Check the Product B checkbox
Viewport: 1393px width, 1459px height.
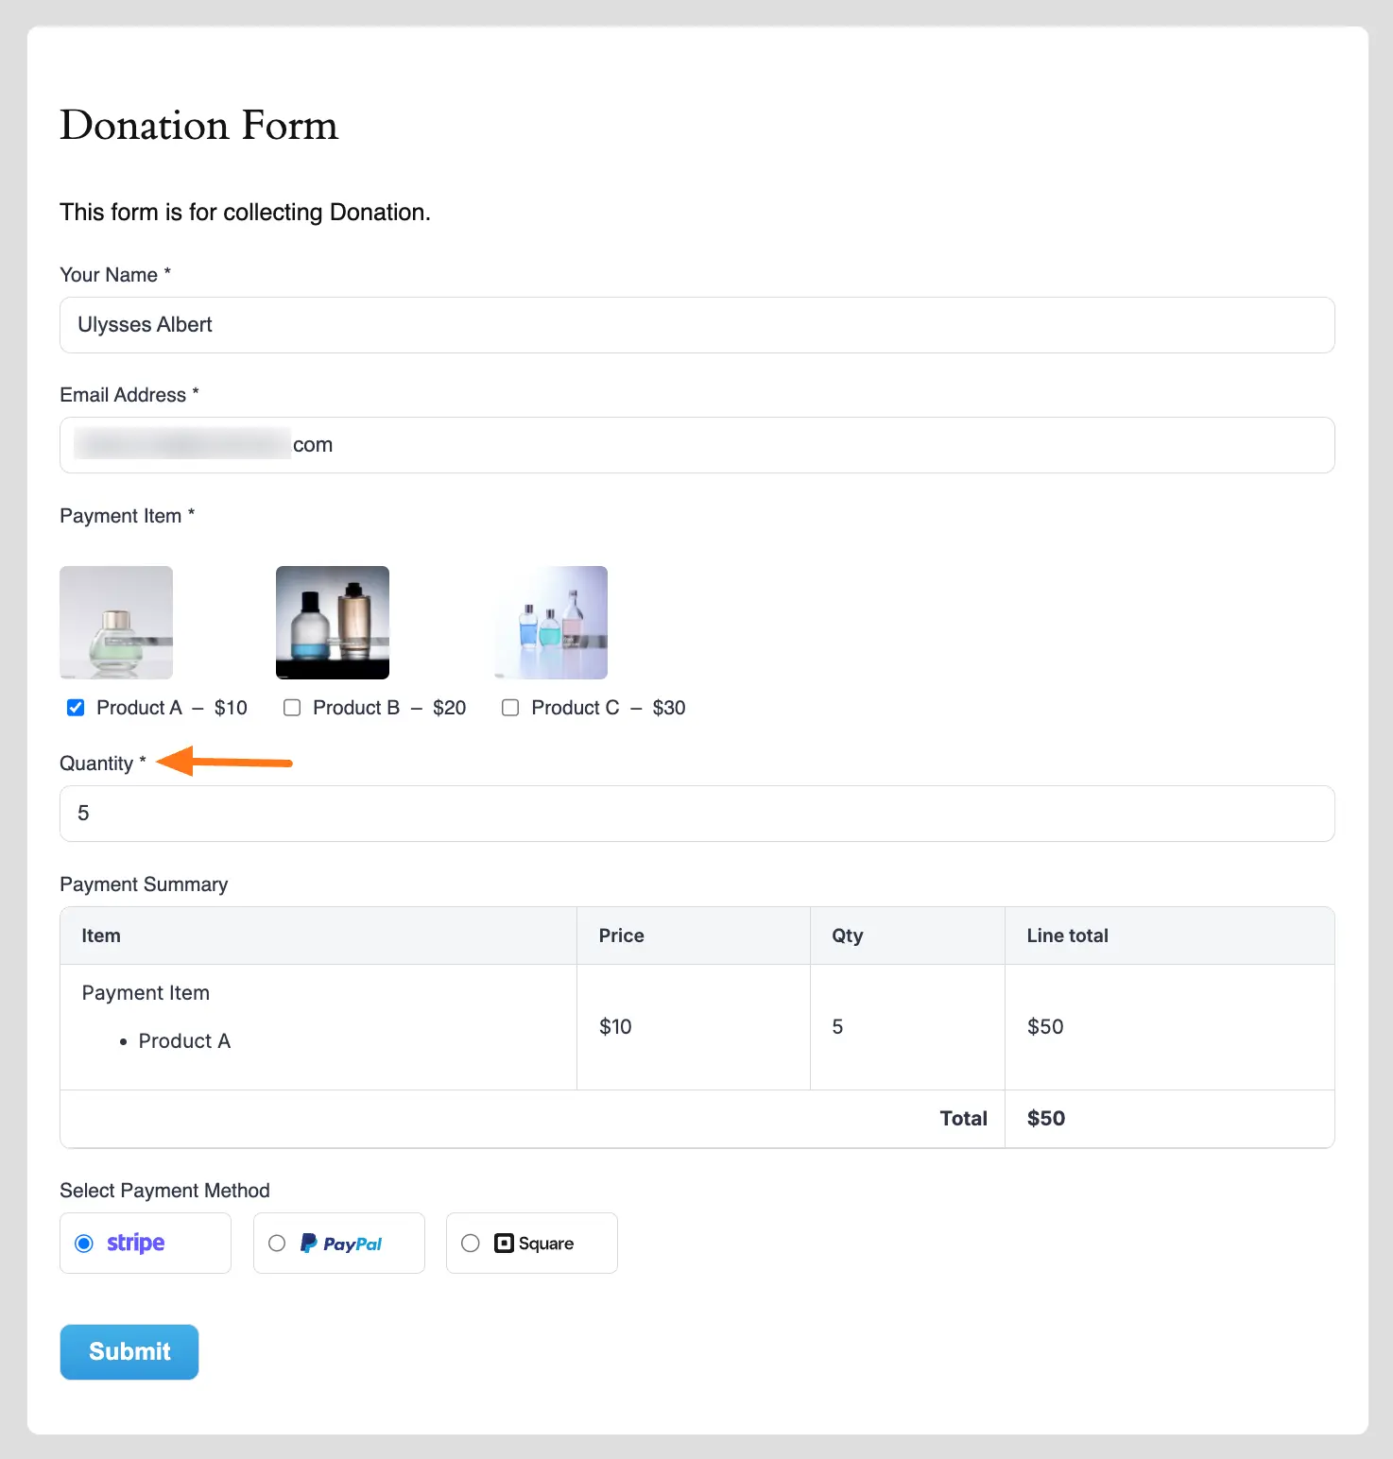pos(292,707)
